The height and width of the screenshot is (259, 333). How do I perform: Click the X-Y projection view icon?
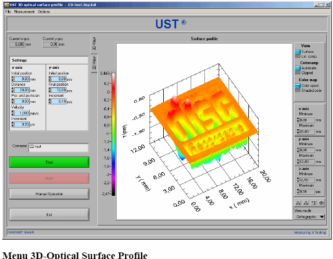click(x=298, y=203)
